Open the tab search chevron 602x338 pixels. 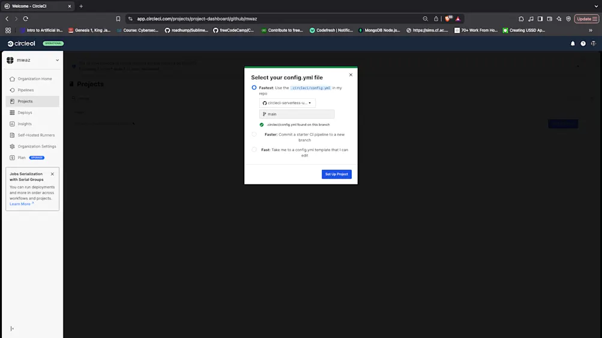(x=596, y=6)
